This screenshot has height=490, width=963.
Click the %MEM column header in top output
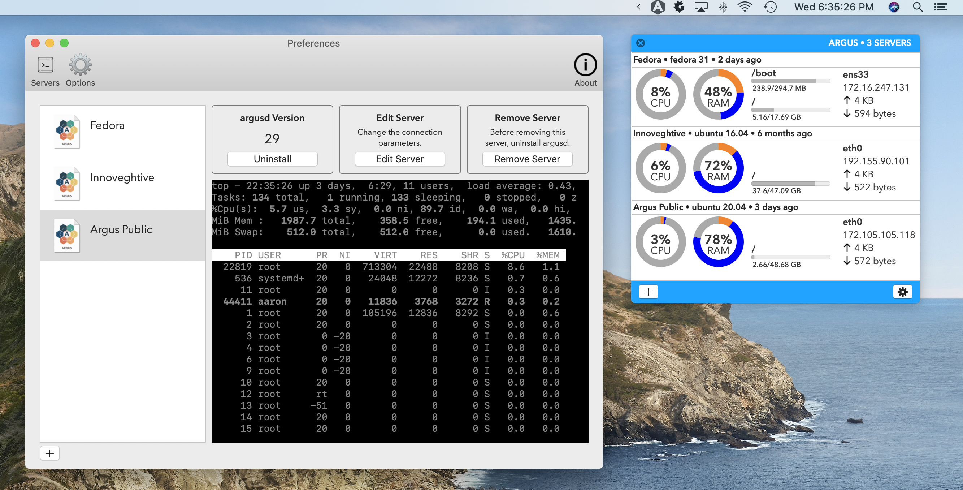click(x=548, y=255)
